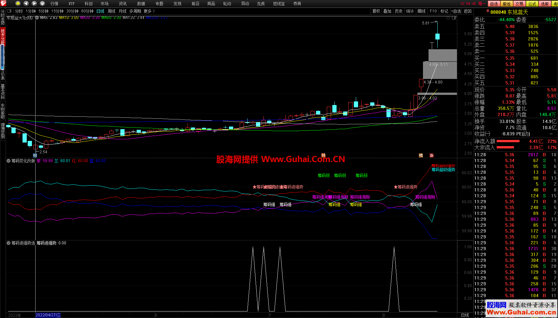Toggle 复权 price adjustment

[376, 11]
